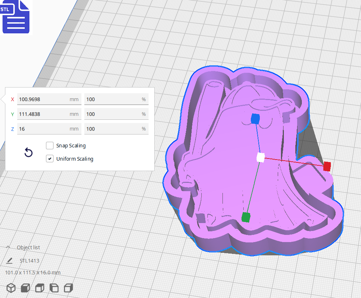Click the pencil icon beside STL1413

(x=10, y=260)
